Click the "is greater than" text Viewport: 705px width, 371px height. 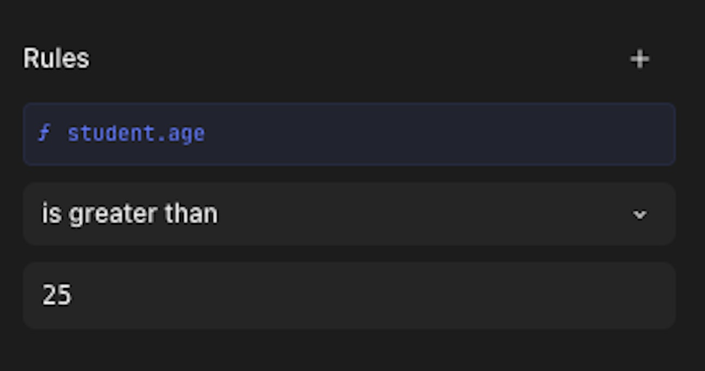[130, 214]
